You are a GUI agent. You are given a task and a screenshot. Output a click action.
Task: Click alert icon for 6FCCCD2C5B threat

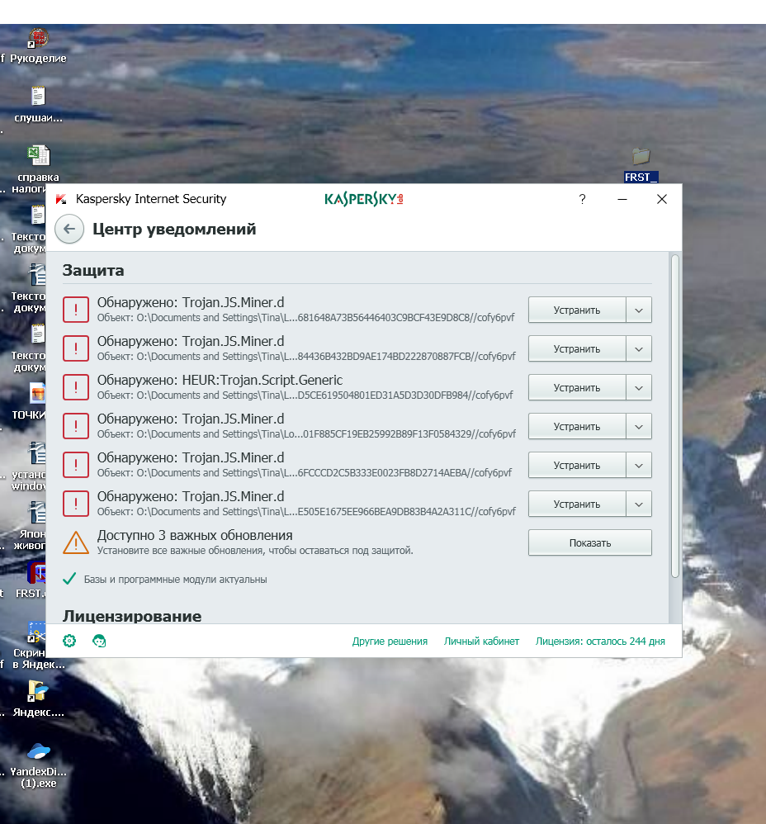point(76,465)
